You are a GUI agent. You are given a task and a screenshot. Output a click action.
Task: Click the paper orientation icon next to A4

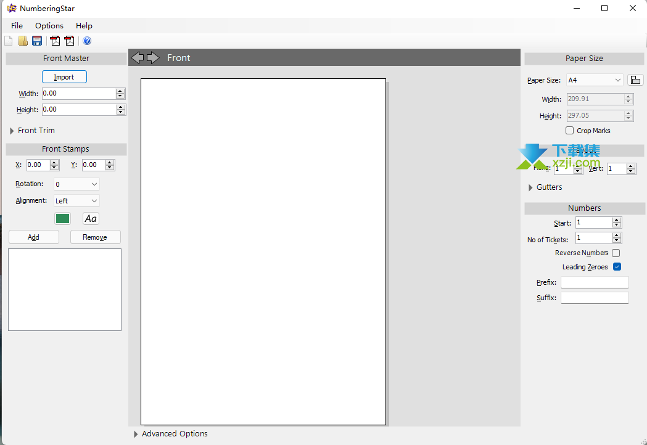coord(635,80)
